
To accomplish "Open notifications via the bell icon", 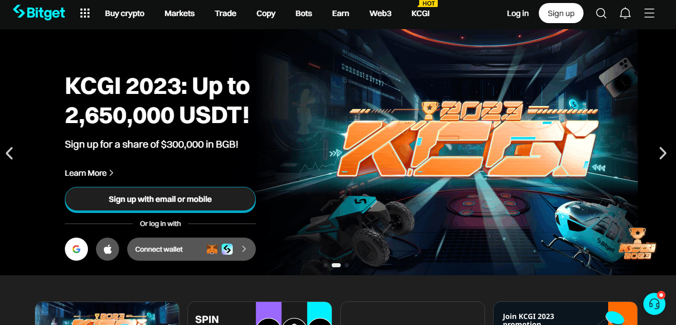I will pyautogui.click(x=625, y=14).
